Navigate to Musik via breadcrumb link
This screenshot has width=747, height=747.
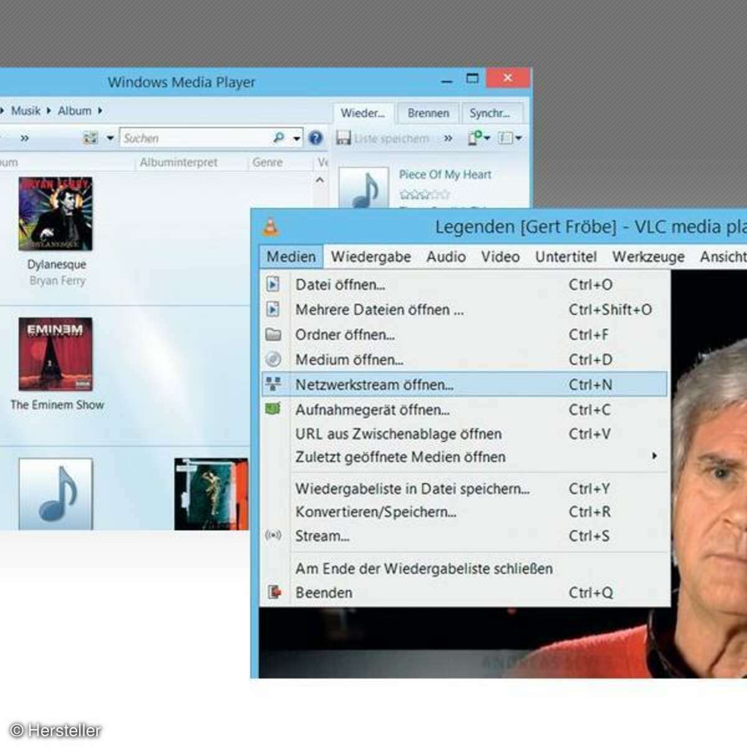(x=26, y=110)
